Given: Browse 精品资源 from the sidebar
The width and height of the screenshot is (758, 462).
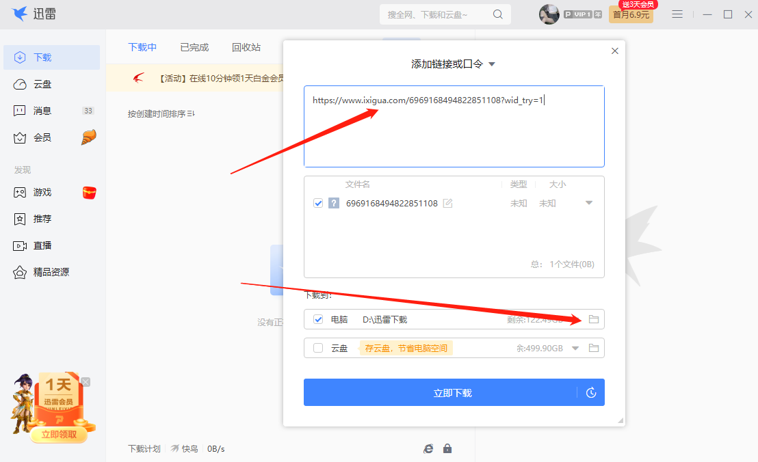Looking at the screenshot, I should [x=51, y=271].
